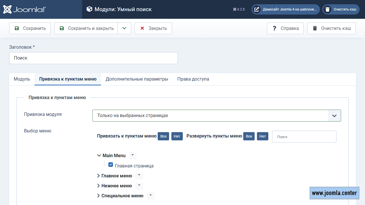Uncheck the Главная страница checkbox
Viewport: 365px width, 205px height.
click(x=111, y=165)
